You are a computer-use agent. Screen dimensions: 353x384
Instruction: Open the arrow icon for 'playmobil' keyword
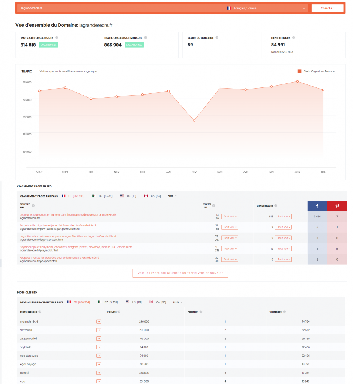click(99, 330)
